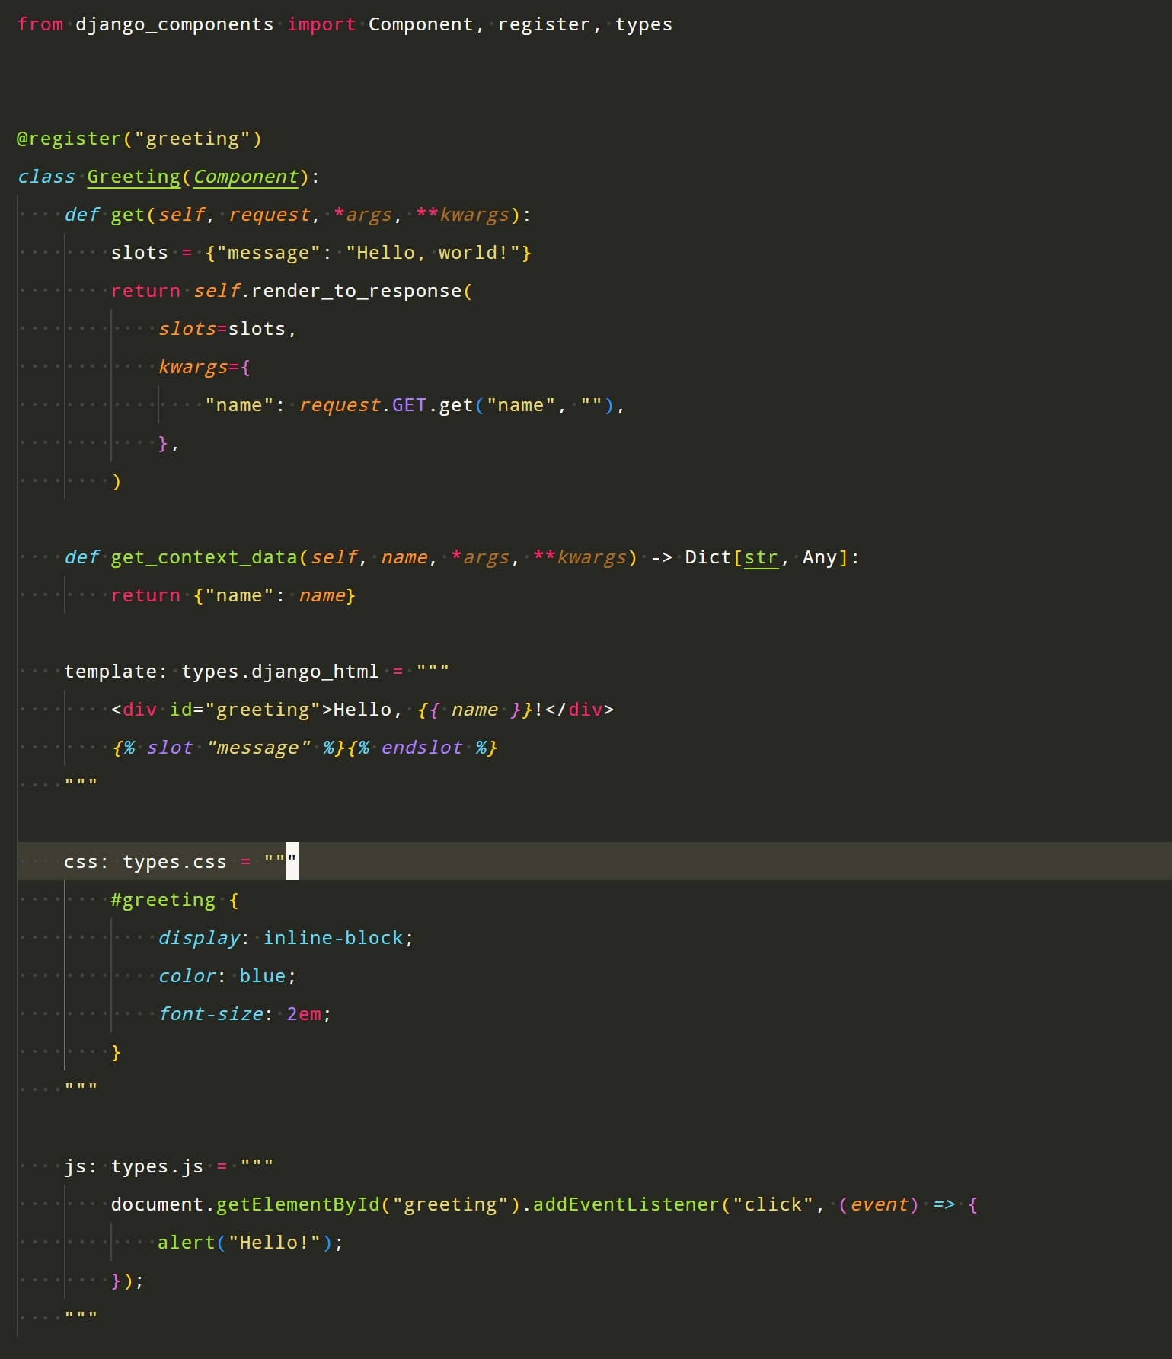Click the '{% endslot %}' tag

pyautogui.click(x=422, y=748)
